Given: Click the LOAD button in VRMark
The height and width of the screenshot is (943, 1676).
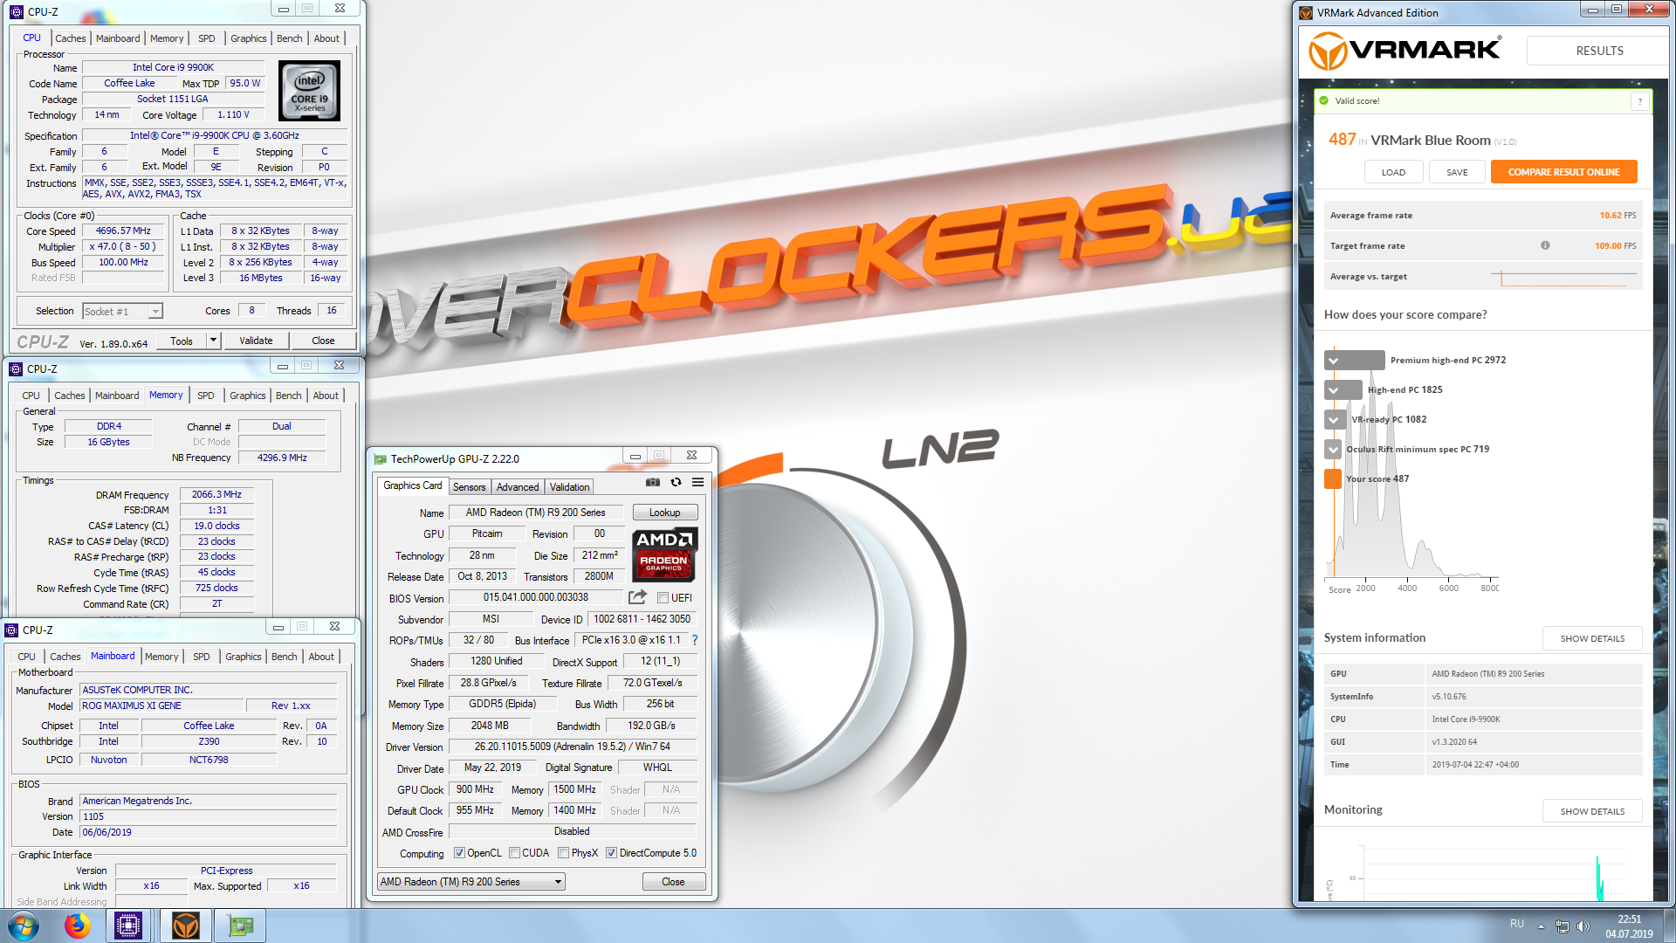Looking at the screenshot, I should point(1393,172).
